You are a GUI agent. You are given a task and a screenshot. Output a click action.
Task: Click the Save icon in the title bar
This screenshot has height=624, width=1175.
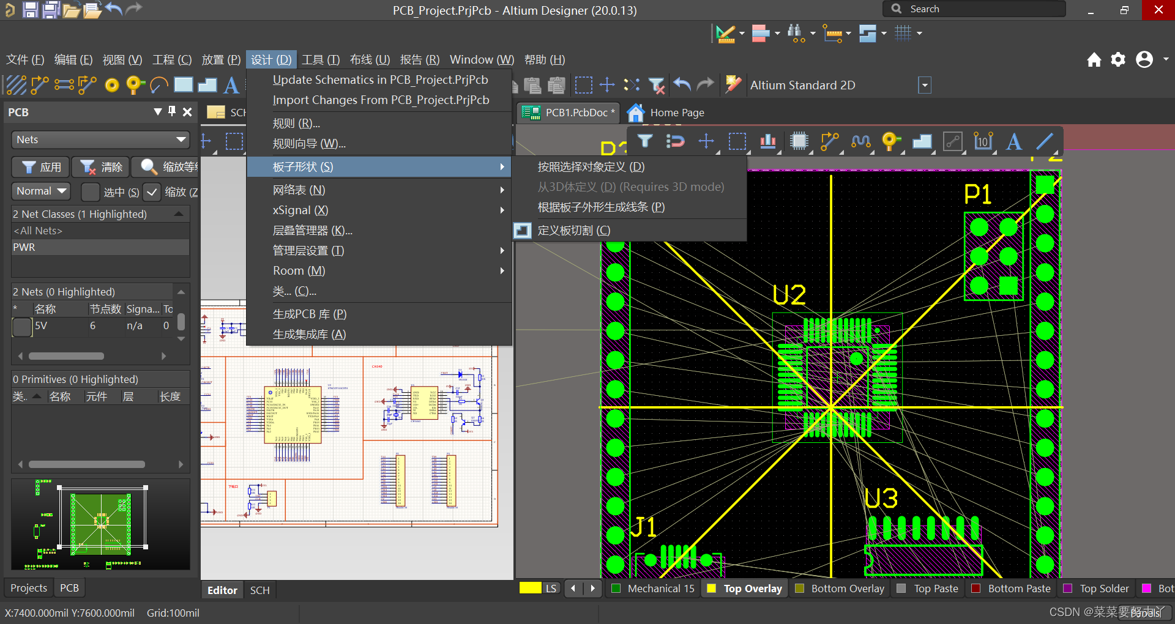pyautogui.click(x=30, y=9)
